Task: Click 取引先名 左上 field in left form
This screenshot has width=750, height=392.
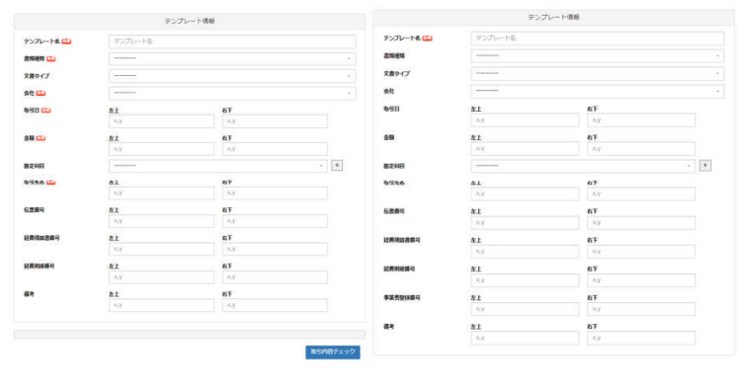Action: click(162, 194)
